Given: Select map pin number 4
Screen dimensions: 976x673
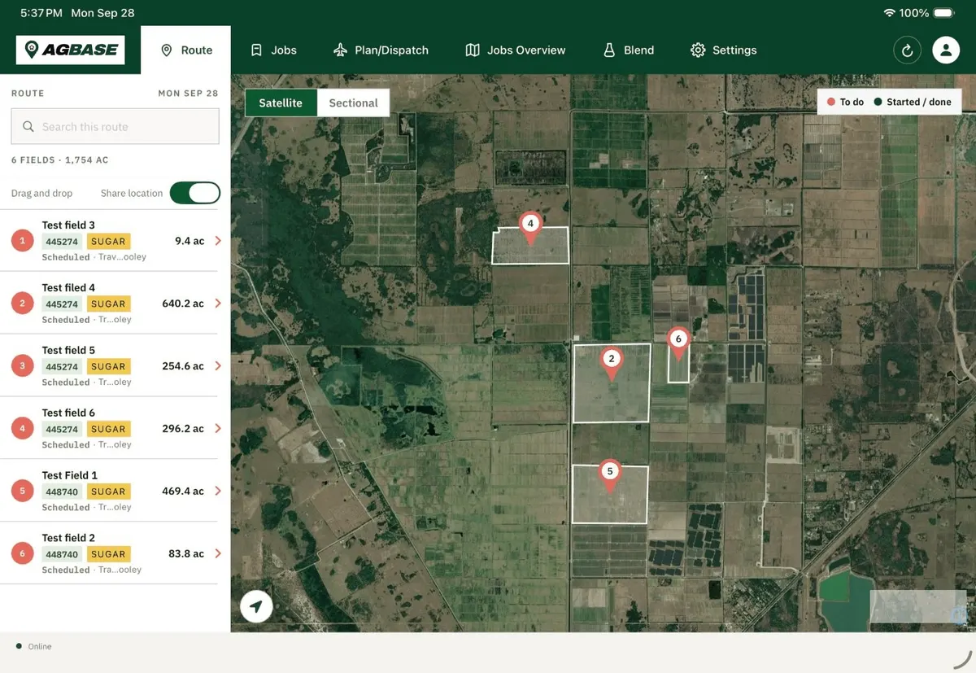Looking at the screenshot, I should 530,229.
